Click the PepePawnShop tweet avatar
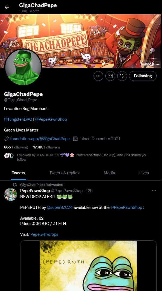The image size is (162, 291). pos(11,194)
